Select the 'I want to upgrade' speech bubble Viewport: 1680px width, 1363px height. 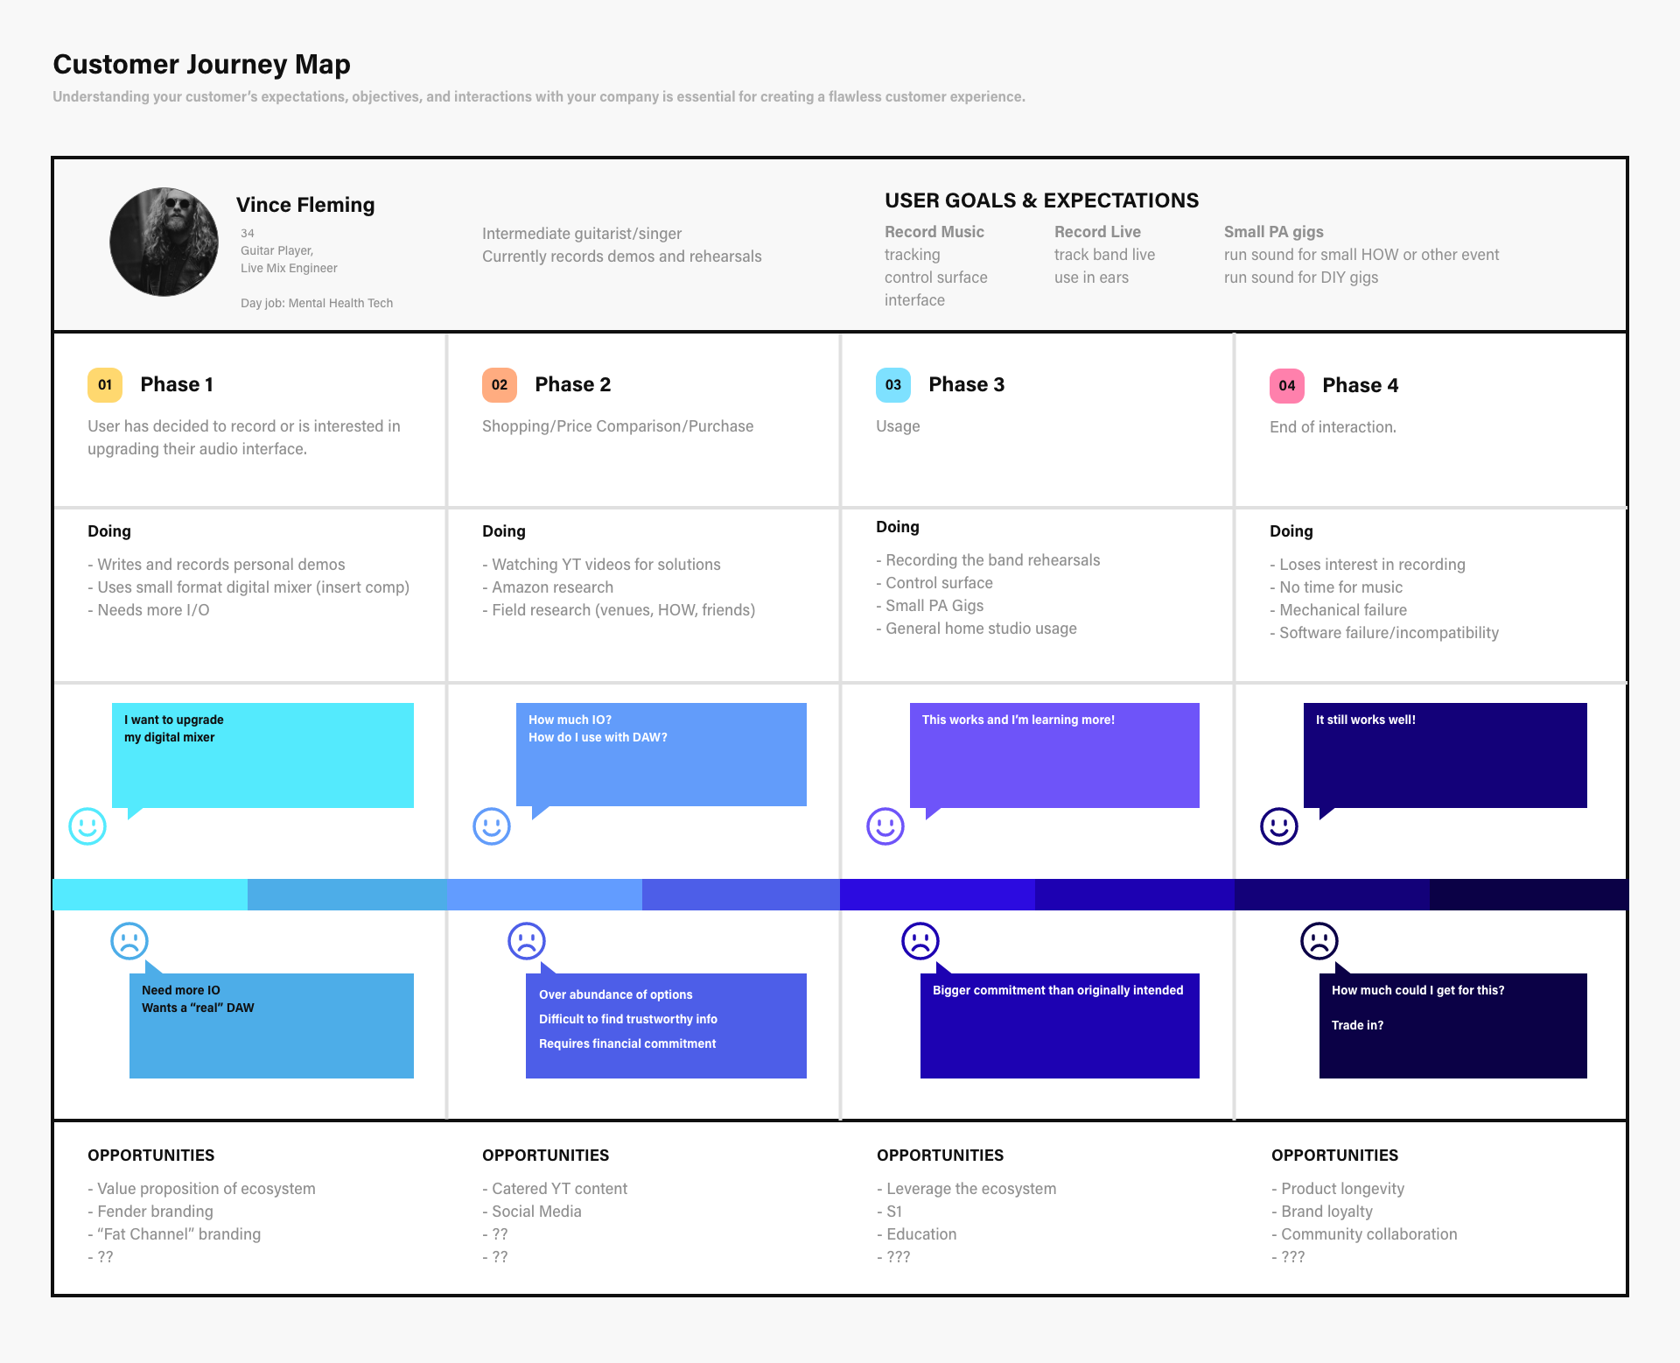coord(262,755)
